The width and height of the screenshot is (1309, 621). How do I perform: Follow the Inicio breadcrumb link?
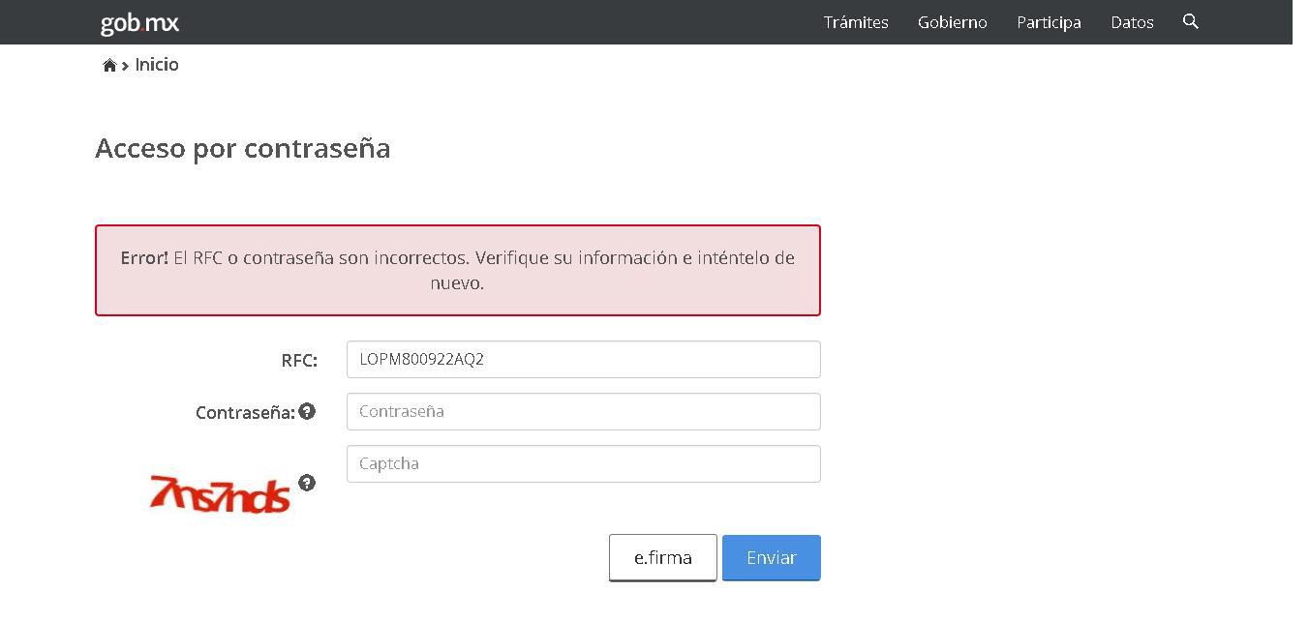point(157,65)
